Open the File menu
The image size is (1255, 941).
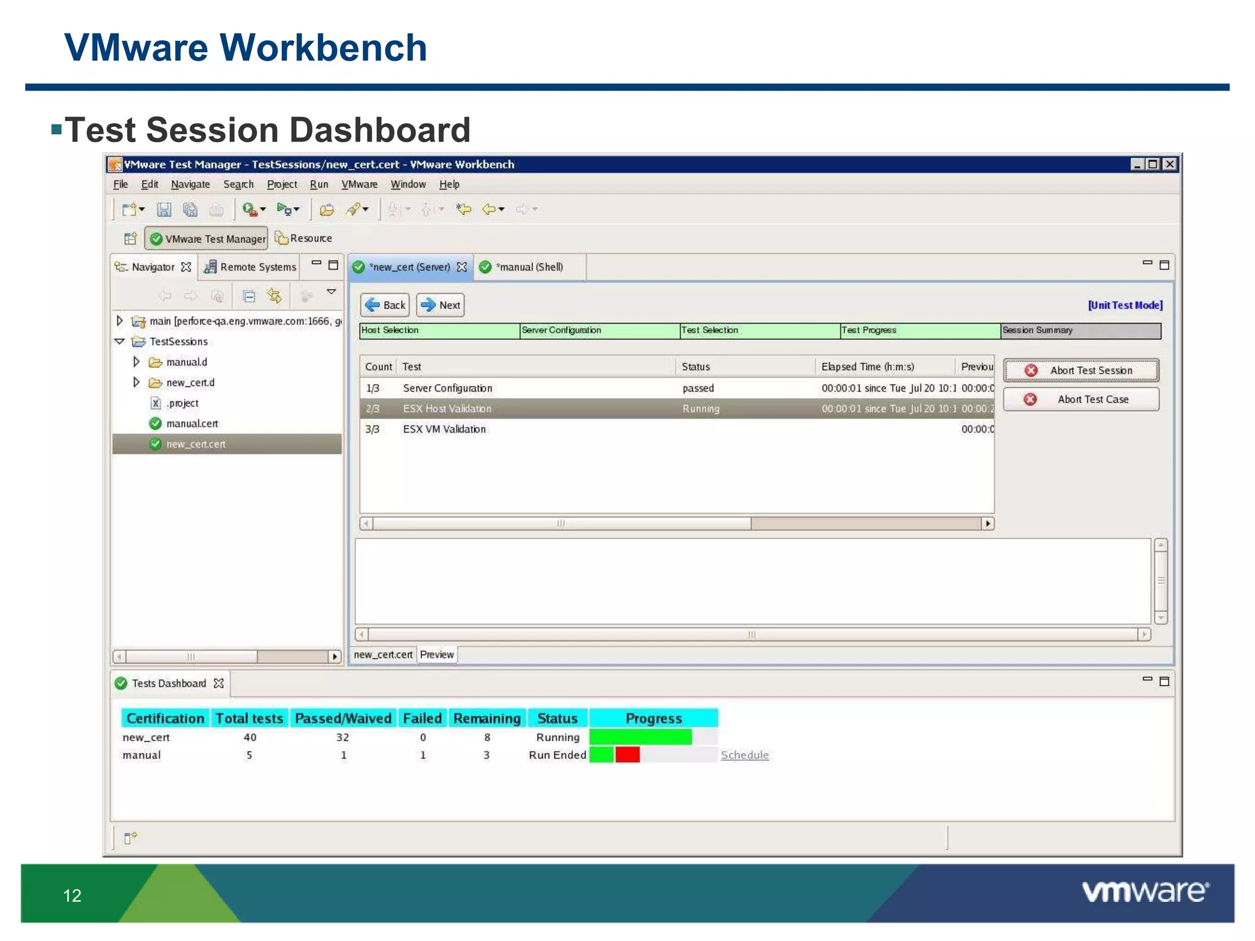tap(121, 184)
